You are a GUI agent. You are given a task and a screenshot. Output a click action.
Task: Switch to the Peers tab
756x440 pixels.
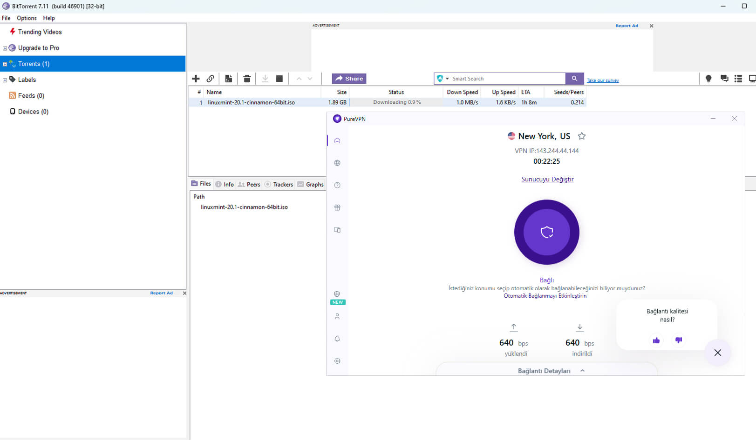point(249,184)
